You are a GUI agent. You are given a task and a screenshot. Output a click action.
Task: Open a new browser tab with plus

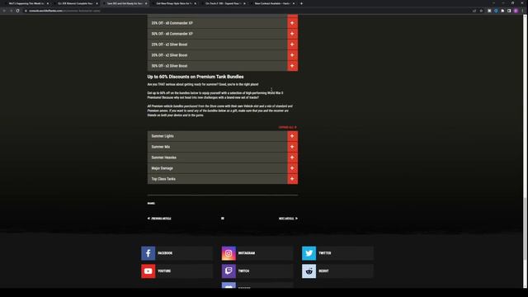pyautogui.click(x=301, y=3)
